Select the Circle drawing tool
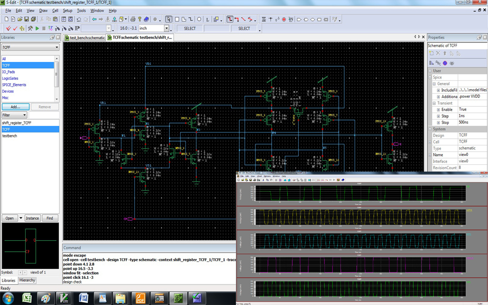Image resolution: width=488 pixels, height=305 pixels. pyautogui.click(x=199, y=19)
